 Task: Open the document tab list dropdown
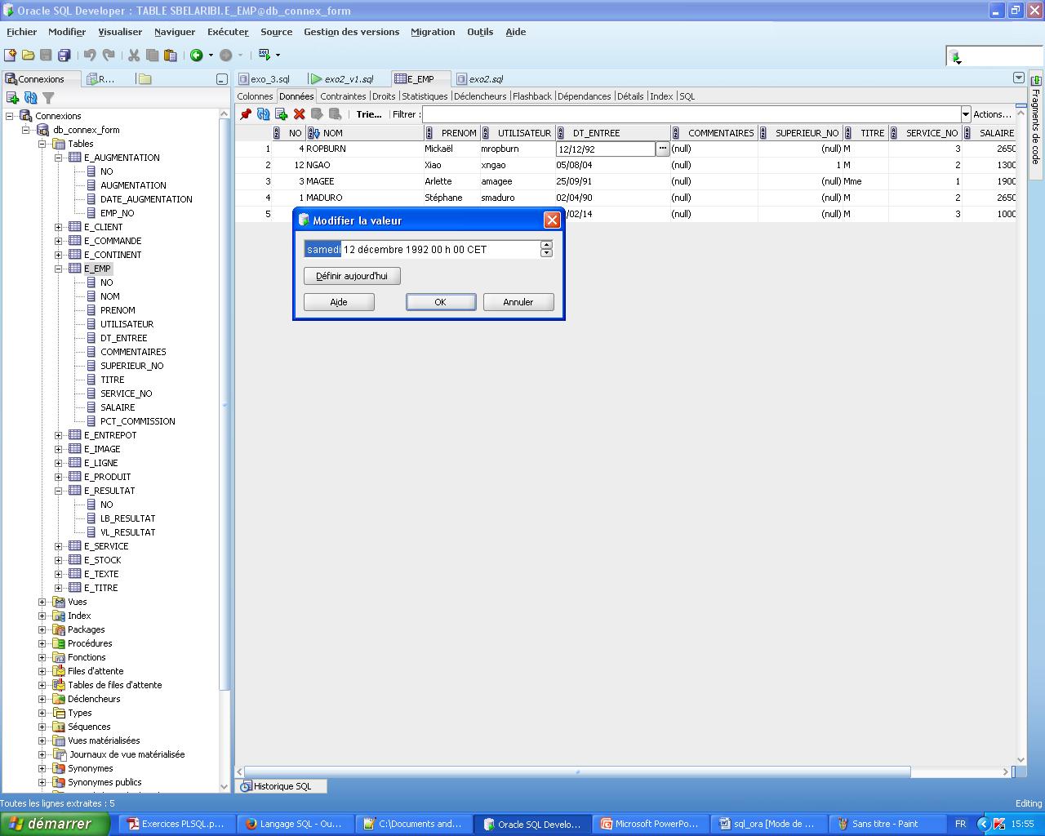point(1019,78)
